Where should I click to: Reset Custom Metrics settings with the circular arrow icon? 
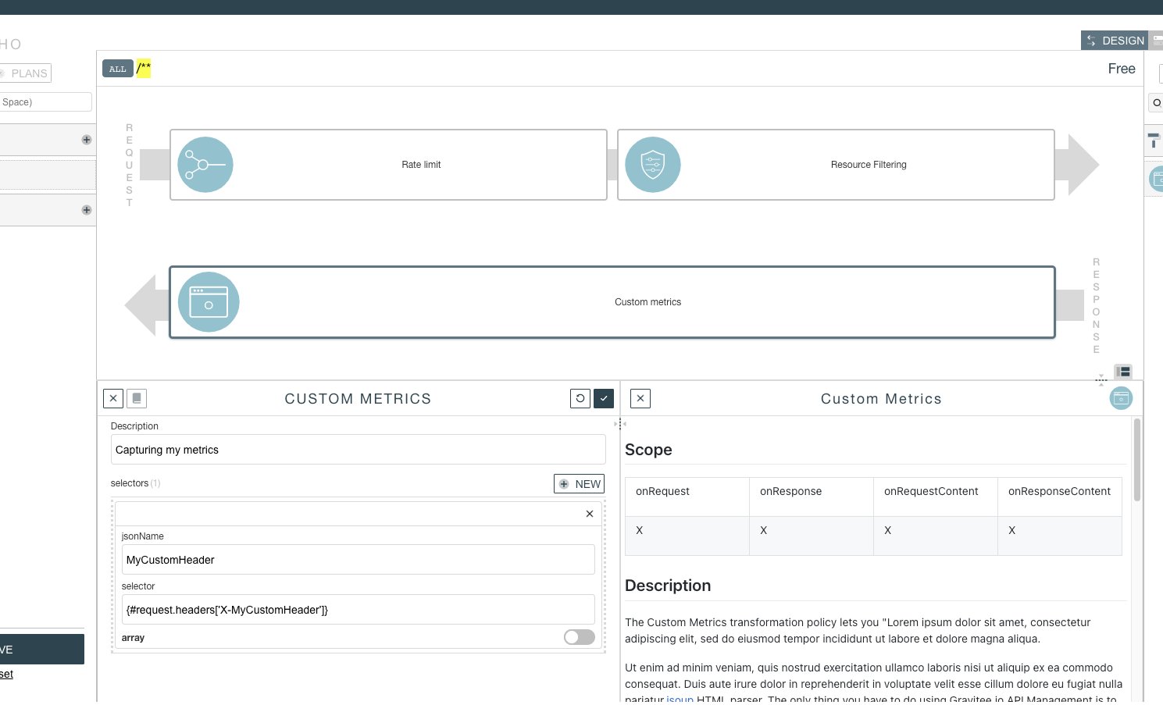[x=580, y=398]
